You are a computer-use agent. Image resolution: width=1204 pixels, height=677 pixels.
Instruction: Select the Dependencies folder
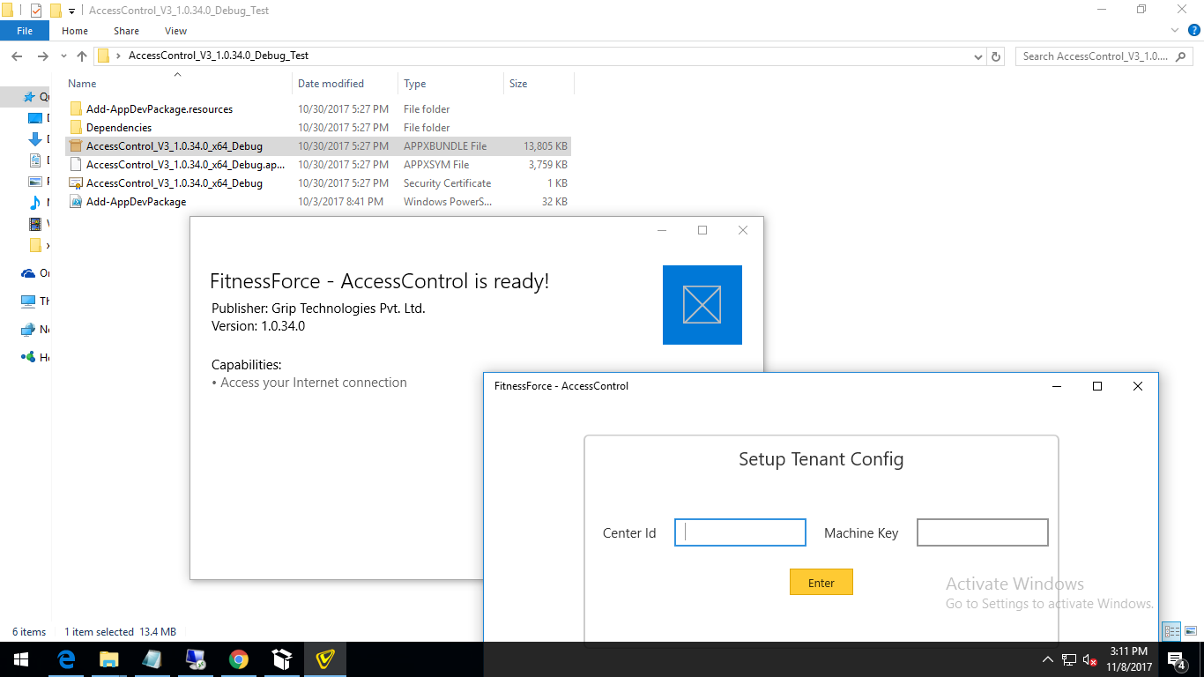click(119, 128)
